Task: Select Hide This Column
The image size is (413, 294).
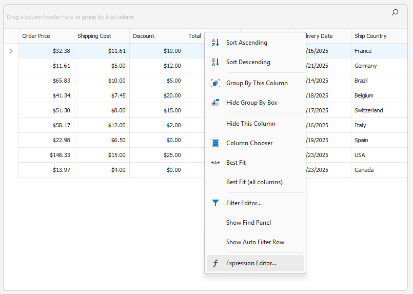Action: (255, 124)
